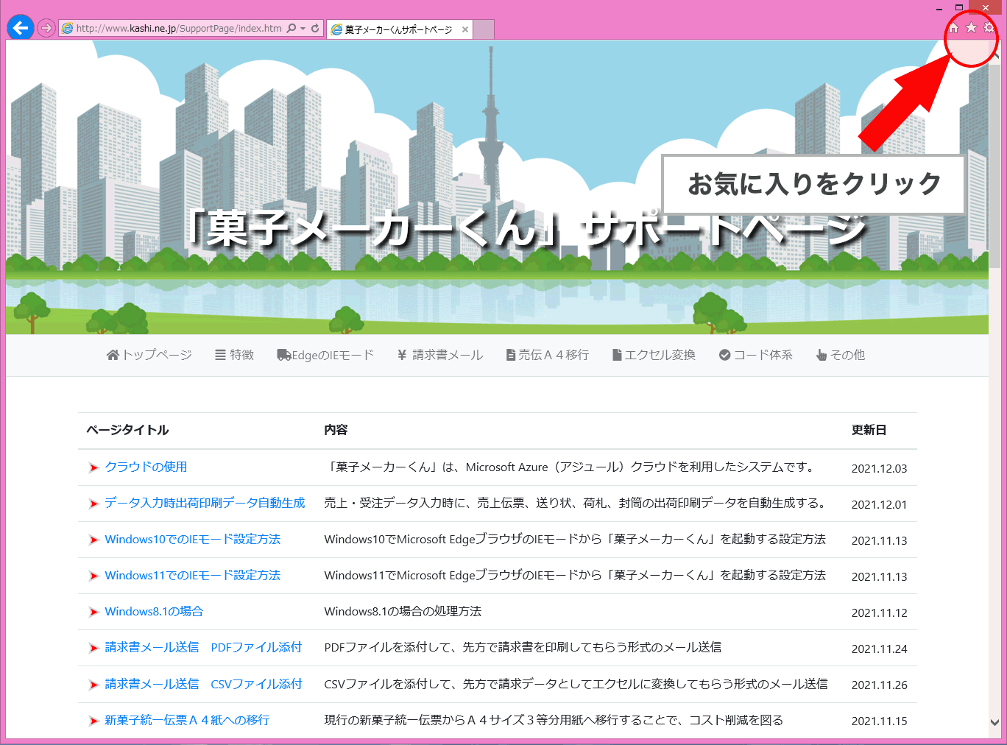Click the search magnifier in address bar

291,28
